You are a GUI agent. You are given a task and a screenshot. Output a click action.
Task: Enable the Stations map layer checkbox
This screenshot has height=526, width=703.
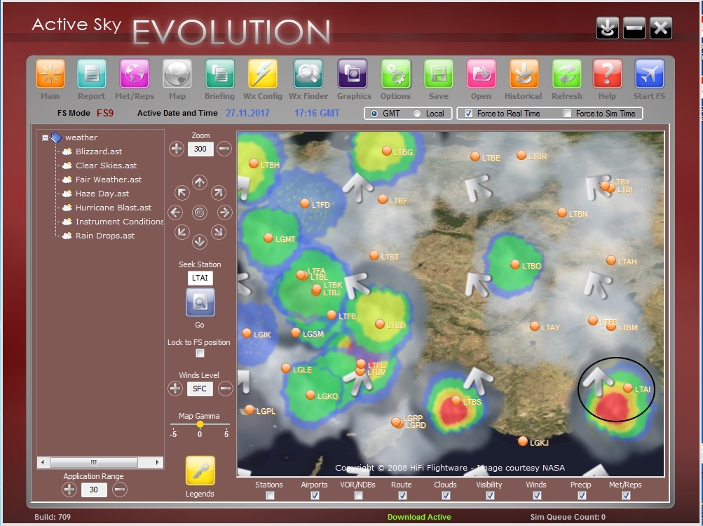(x=270, y=495)
